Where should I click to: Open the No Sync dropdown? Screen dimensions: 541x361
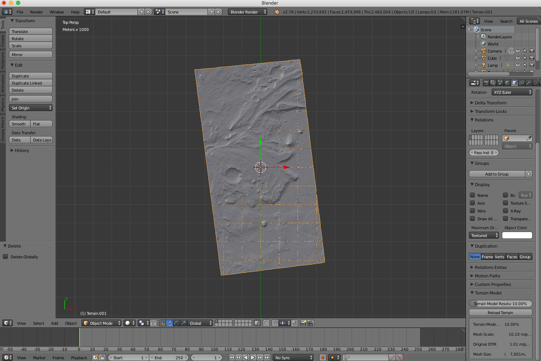293,357
